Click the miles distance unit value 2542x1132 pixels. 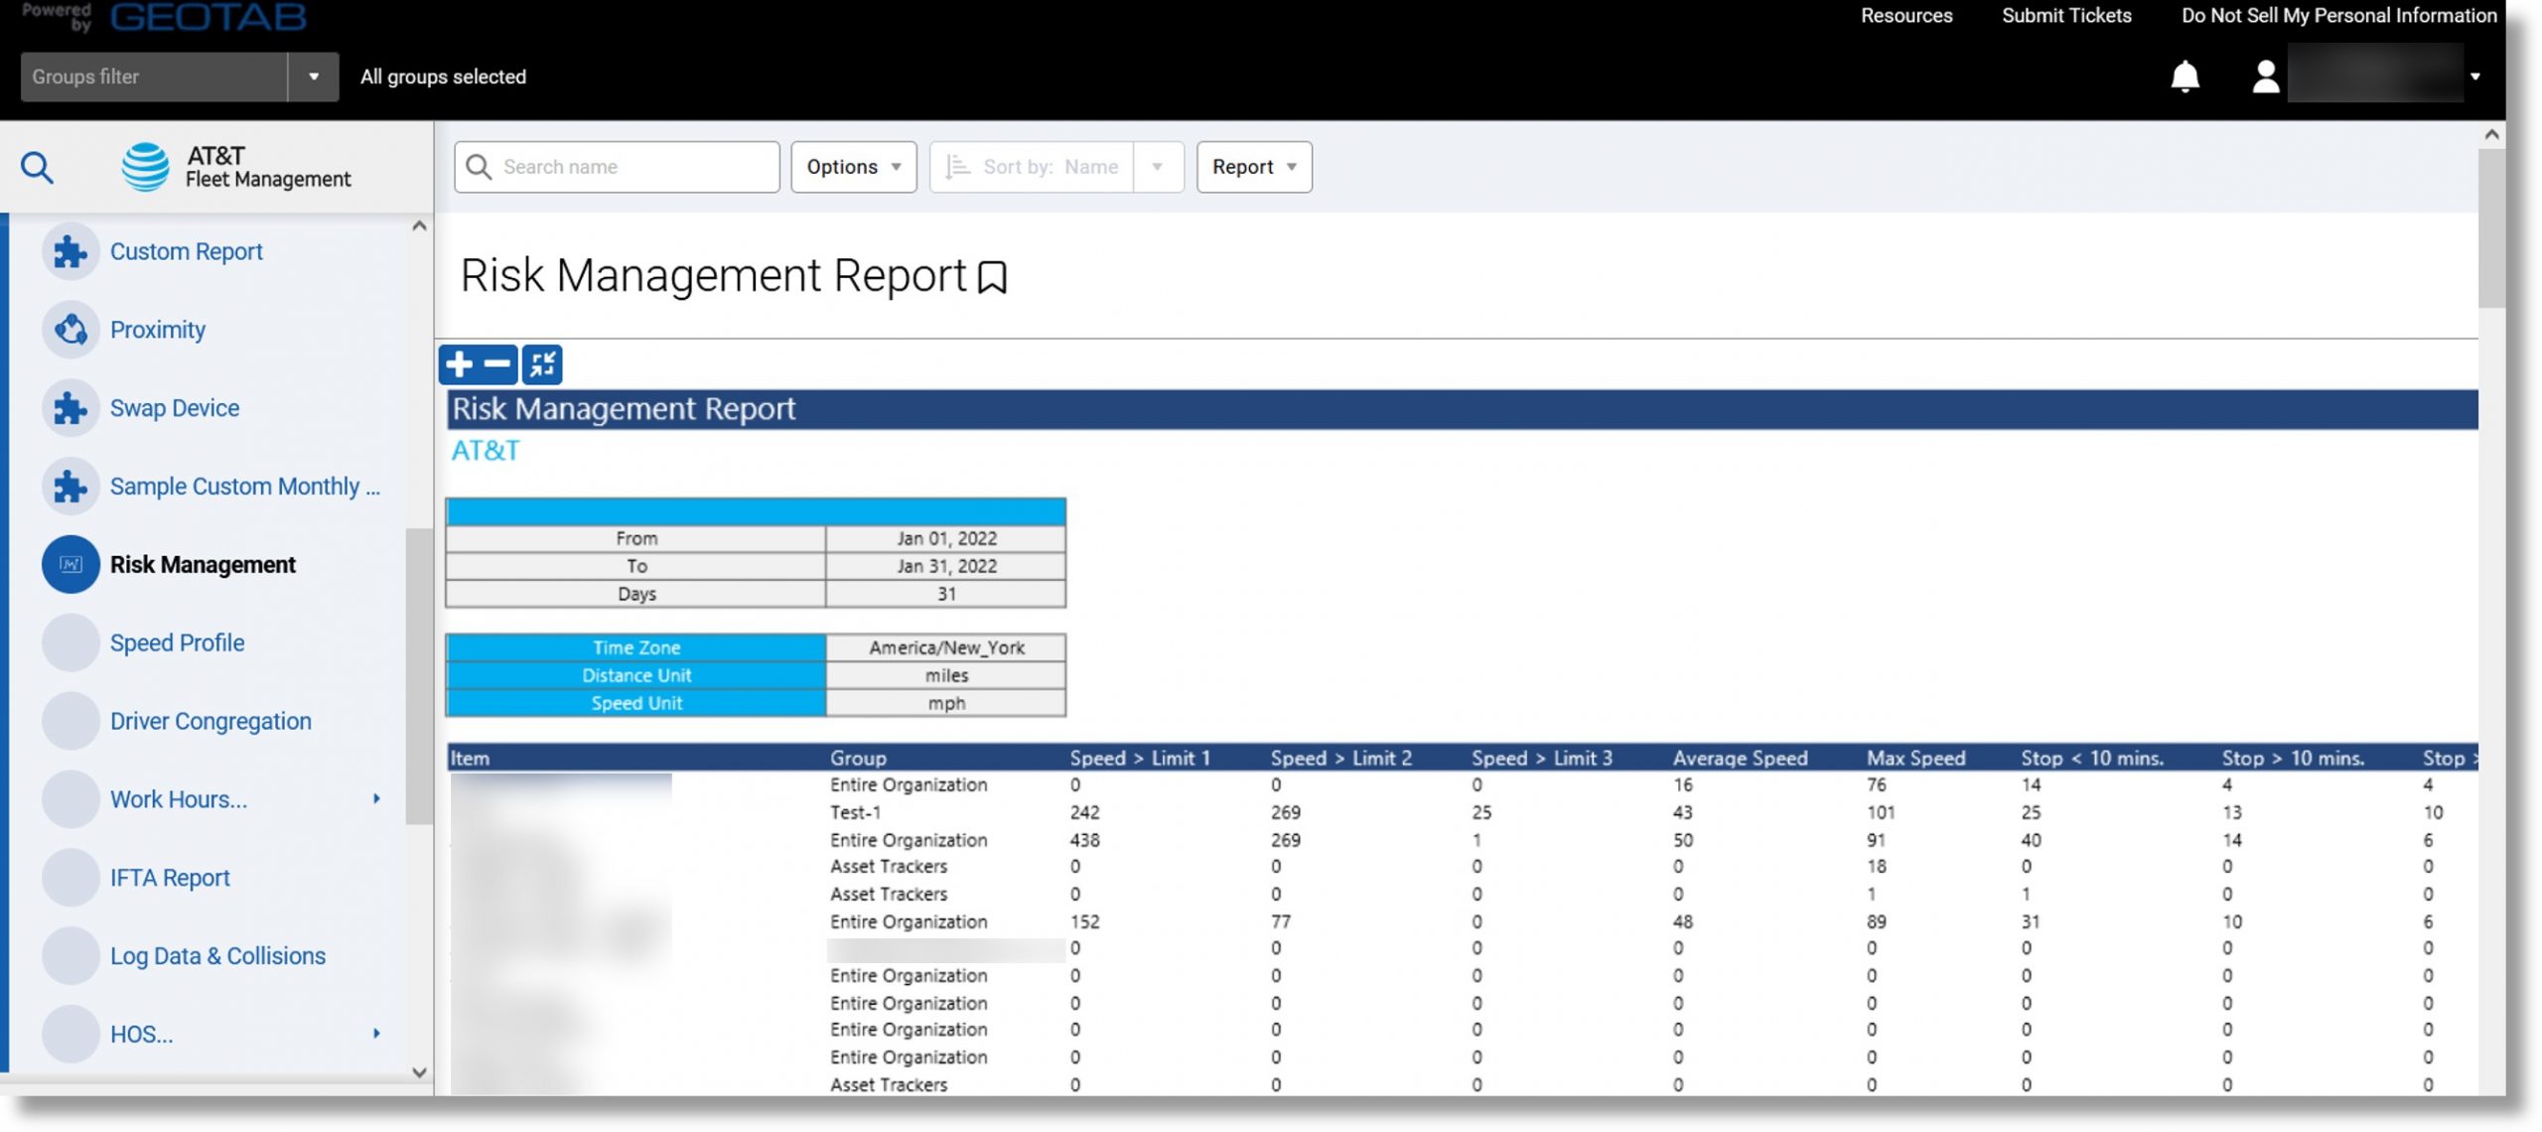(946, 676)
